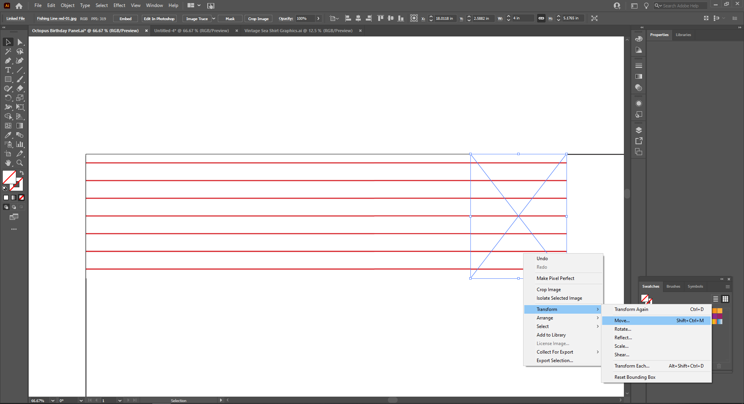
Task: Toggle constrain width and height proportions
Action: (541, 18)
